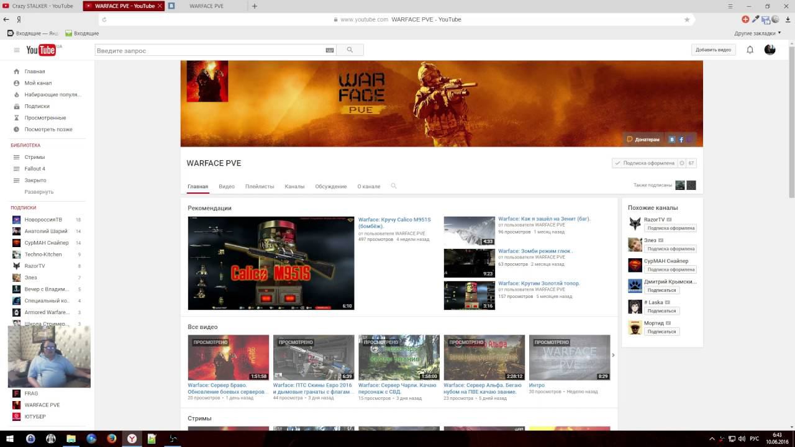Open the volume icon in system tray
This screenshot has width=795, height=447.
point(742,439)
